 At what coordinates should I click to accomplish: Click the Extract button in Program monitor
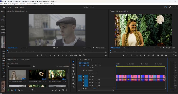click(x=162, y=55)
